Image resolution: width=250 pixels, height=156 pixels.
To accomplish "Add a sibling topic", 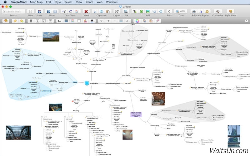I will (71, 12).
